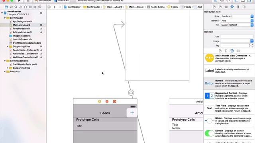This screenshot has height=143, width=255.
Task: Select WebViewController.swift file
Action: click(25, 57)
